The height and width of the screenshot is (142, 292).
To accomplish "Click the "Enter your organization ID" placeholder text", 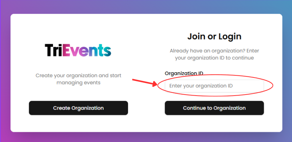I will 201,86.
